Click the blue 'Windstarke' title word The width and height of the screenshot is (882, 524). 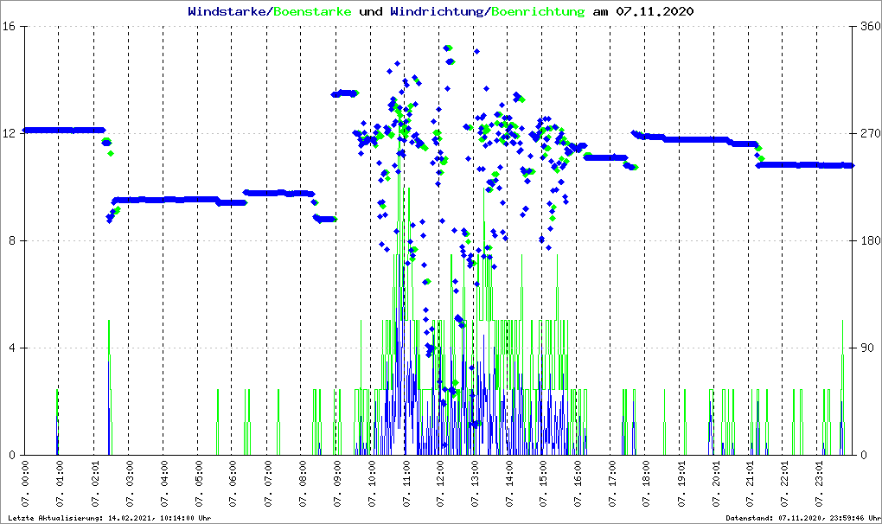pyautogui.click(x=228, y=12)
